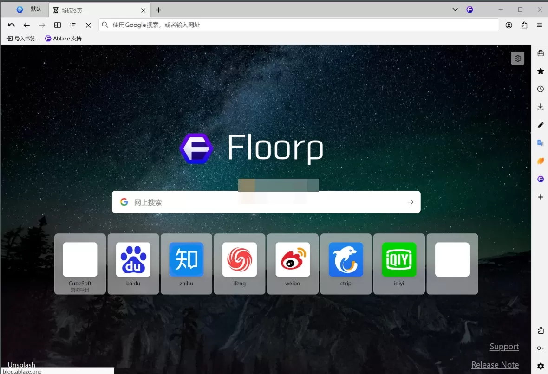
Task: Expand the tab list chevron
Action: (455, 9)
